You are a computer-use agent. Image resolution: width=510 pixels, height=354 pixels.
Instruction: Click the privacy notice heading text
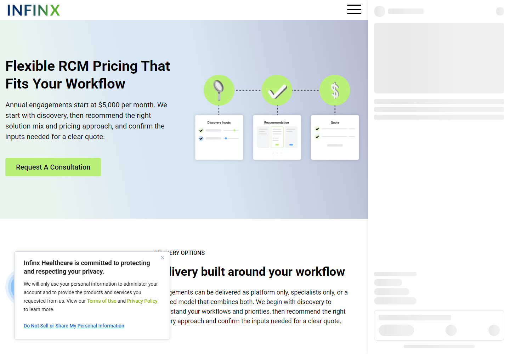coord(87,267)
